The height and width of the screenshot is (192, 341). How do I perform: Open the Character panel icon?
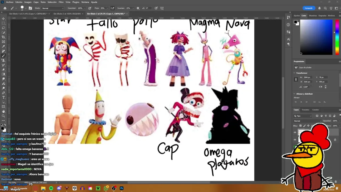289,39
